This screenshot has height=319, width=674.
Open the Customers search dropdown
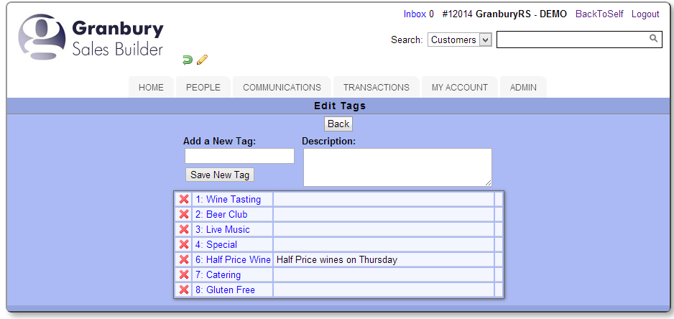pyautogui.click(x=459, y=40)
